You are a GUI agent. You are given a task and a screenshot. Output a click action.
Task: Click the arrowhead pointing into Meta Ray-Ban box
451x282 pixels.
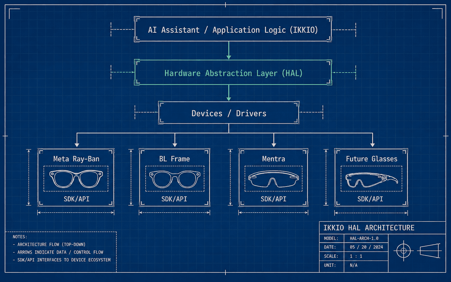pos(77,145)
